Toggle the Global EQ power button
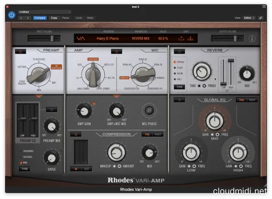272x199 pixels. [180, 100]
